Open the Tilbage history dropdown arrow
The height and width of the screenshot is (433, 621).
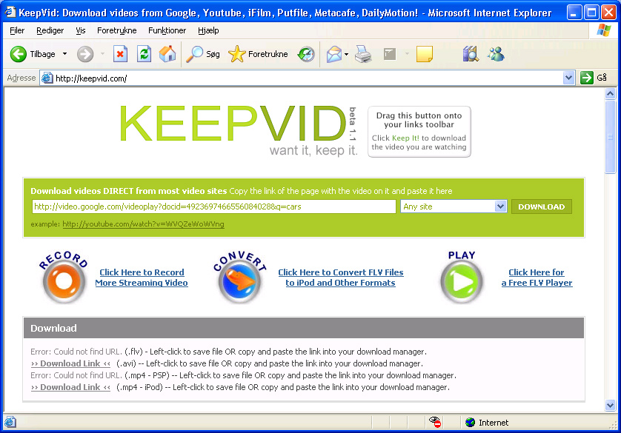pos(64,54)
